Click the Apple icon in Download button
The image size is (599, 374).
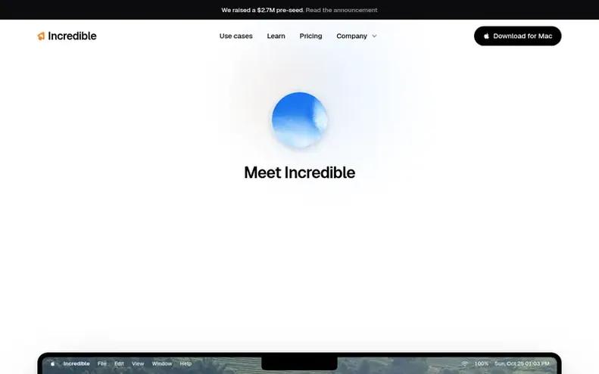pos(486,36)
